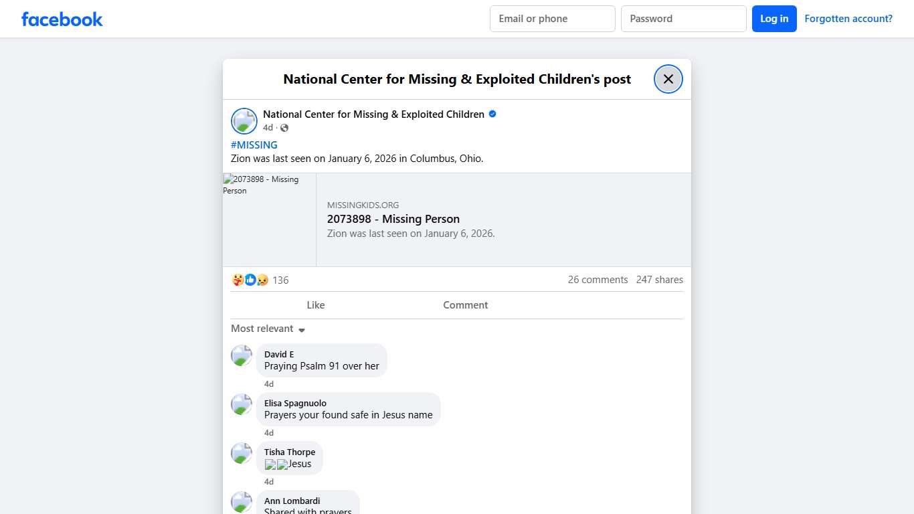
Task: Click the #MISSING hashtag
Action: [x=254, y=145]
